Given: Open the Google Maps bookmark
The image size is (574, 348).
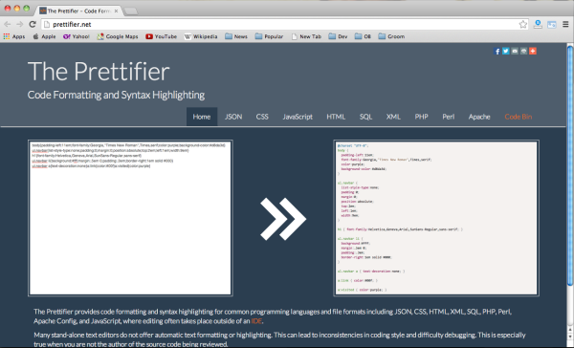Looking at the screenshot, I should tap(118, 36).
